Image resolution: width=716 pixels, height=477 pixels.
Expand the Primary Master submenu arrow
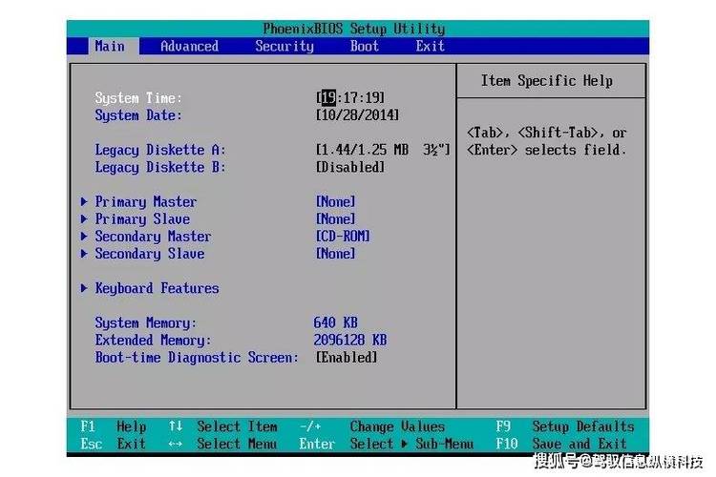(x=85, y=202)
